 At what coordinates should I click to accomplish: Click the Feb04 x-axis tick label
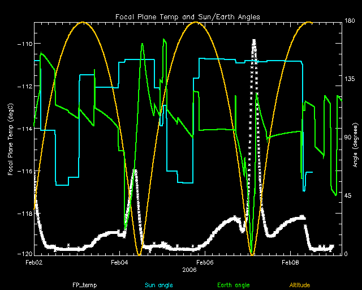[x=119, y=263]
